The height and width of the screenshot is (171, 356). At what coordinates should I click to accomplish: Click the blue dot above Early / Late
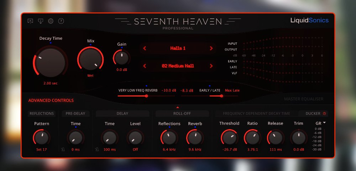point(210,86)
